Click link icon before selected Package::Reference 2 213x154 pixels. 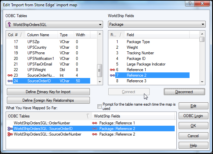(x=94, y=129)
